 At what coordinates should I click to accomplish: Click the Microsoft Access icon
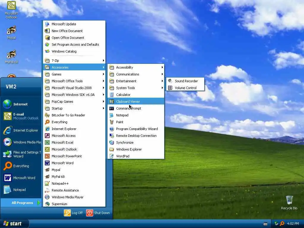47,136
